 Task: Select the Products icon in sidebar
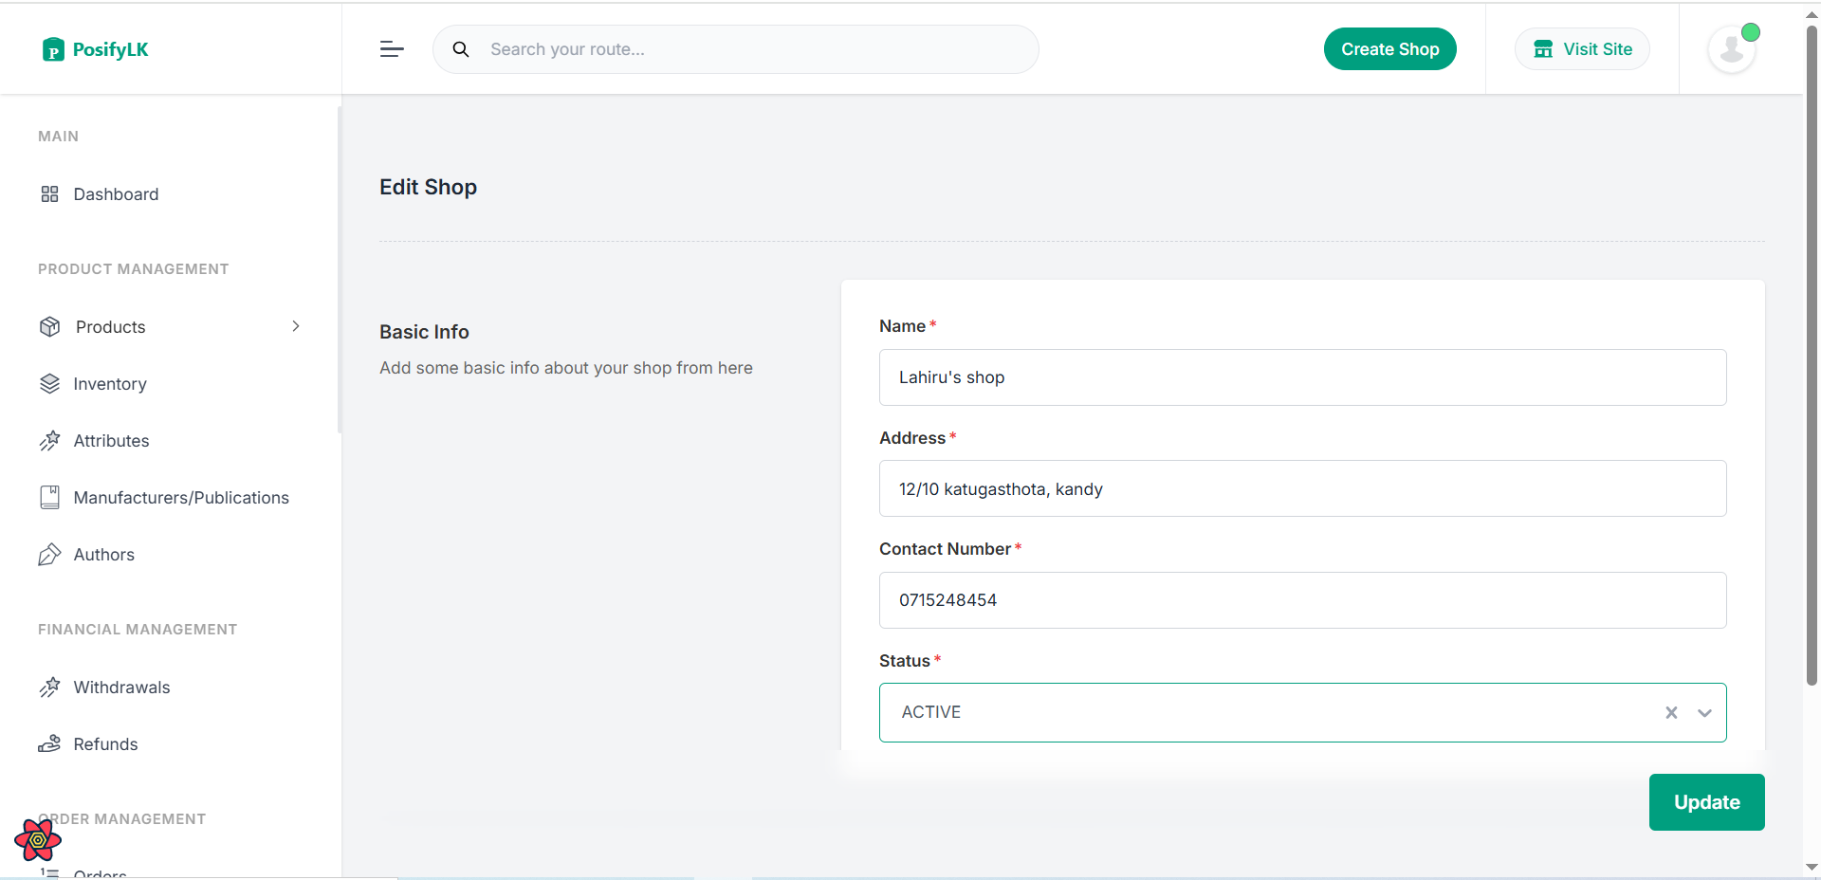[x=50, y=326]
